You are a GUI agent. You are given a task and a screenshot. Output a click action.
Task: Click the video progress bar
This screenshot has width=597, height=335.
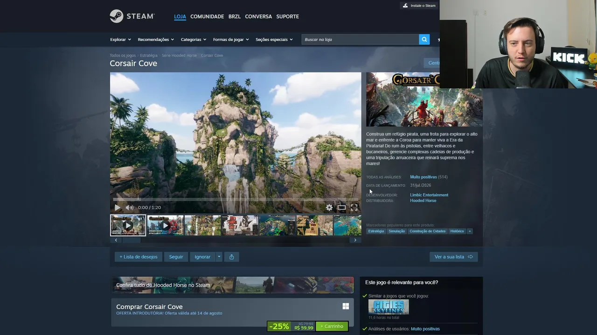pos(236,200)
